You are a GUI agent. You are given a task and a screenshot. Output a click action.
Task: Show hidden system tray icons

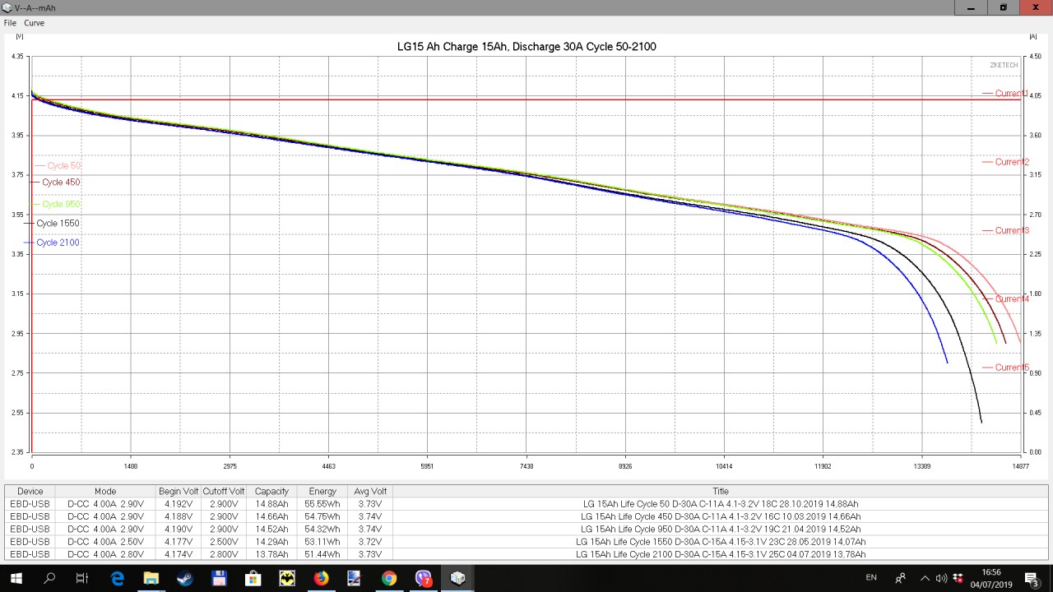click(x=925, y=578)
